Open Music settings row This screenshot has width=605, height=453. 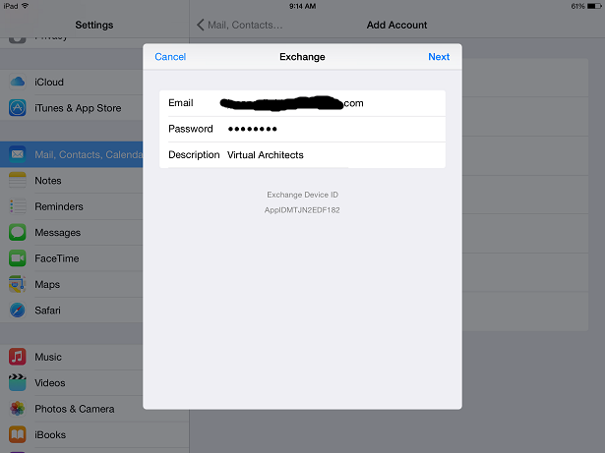(x=72, y=357)
